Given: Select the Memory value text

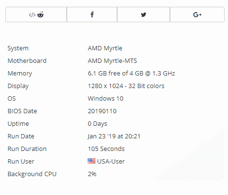Looking at the screenshot, I should click(131, 74).
